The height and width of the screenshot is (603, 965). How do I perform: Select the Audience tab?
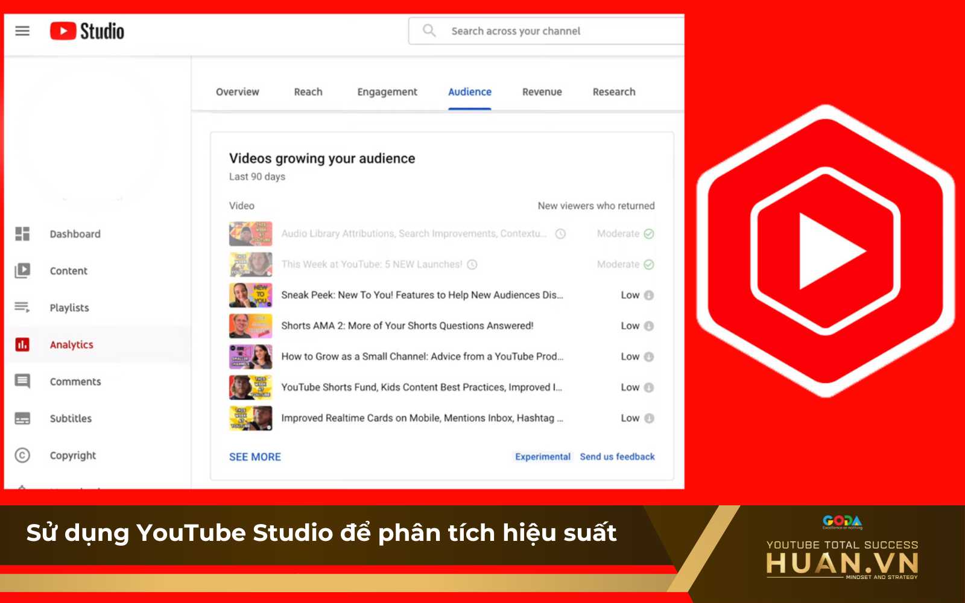tap(470, 92)
